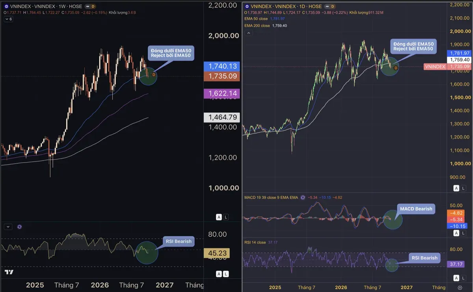
Task: Click the white 1,464.79 price label
Action: point(221,117)
